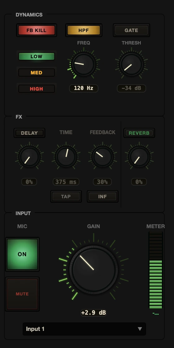Click the -34 dB threshold value
174x348 pixels.
click(x=131, y=88)
